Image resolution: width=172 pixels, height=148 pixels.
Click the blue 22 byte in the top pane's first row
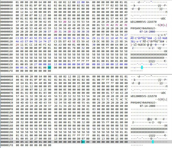[x=78, y=2]
